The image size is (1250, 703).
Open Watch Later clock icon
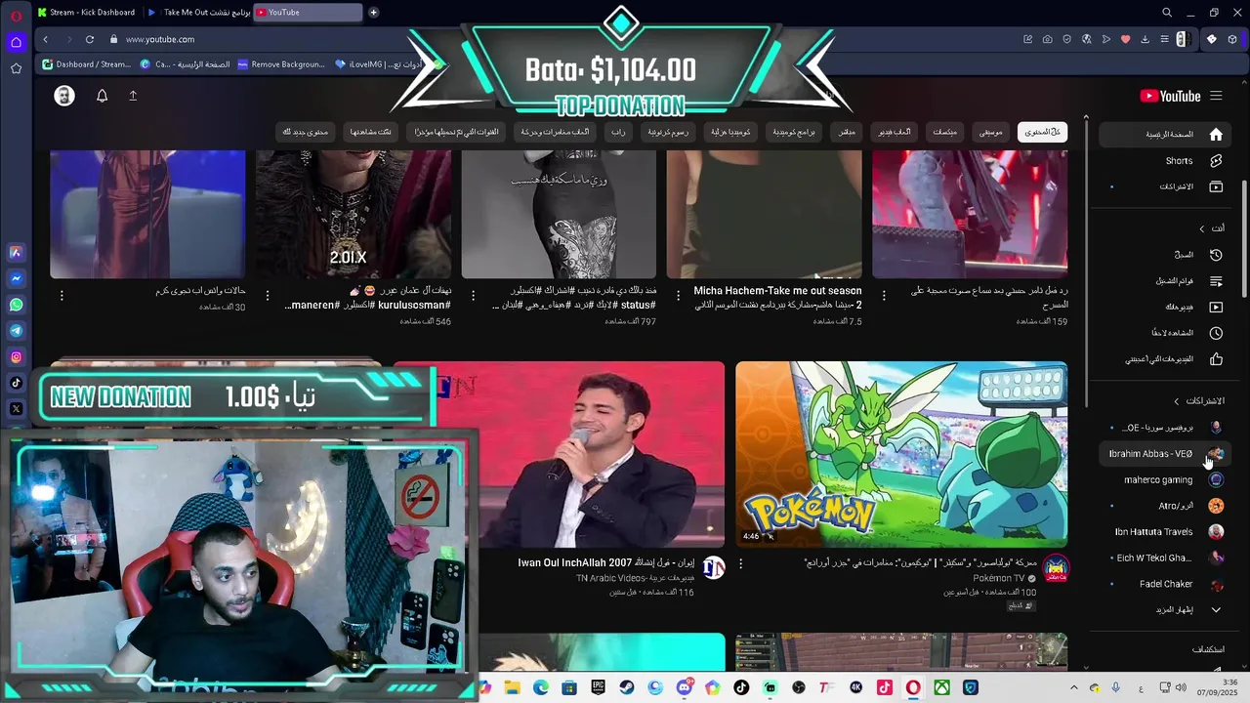tap(1216, 333)
